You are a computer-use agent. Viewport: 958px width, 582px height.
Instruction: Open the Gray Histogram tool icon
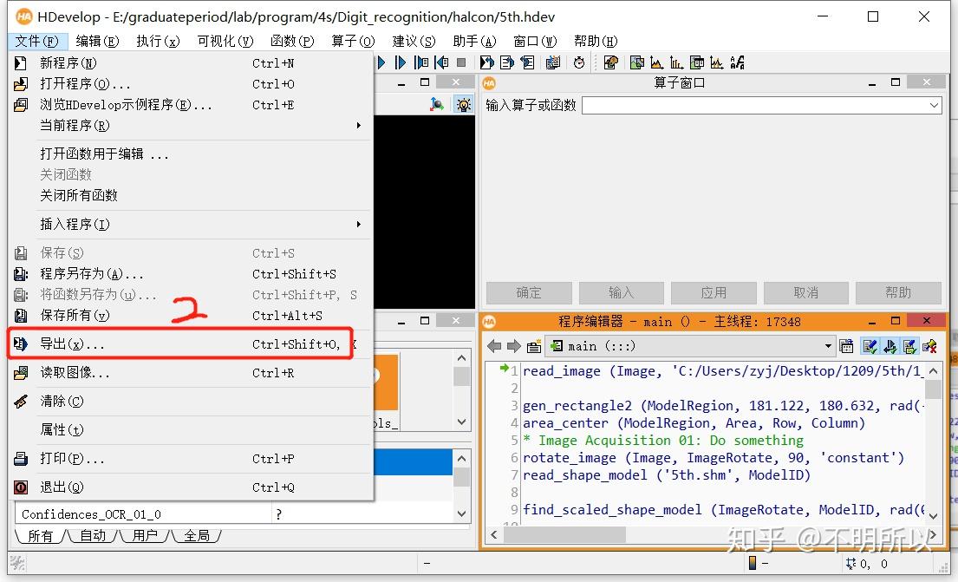[656, 62]
